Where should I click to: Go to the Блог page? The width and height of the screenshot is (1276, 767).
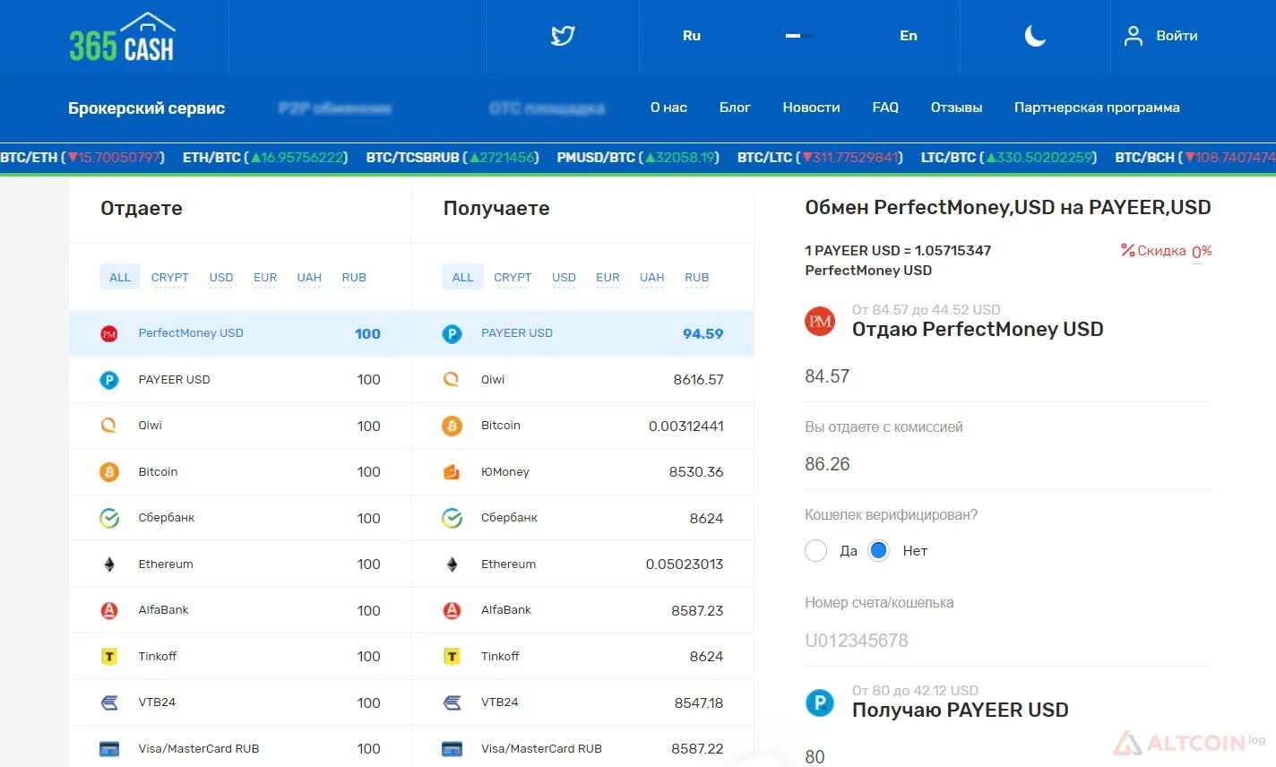pos(735,108)
